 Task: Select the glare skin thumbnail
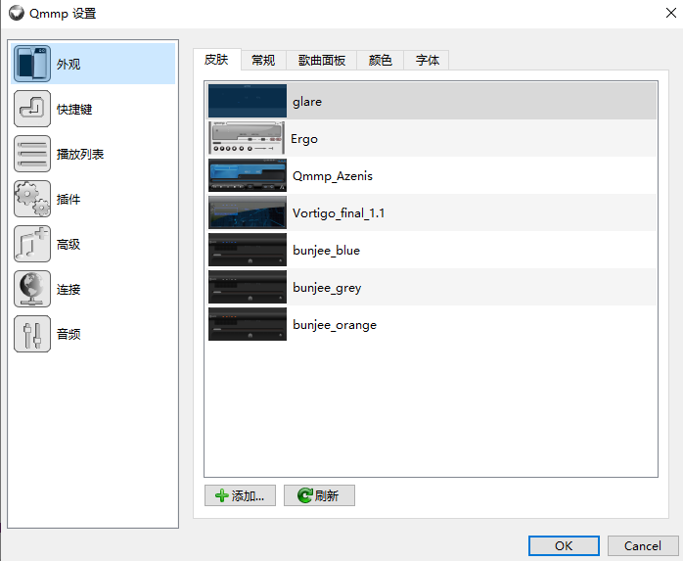pos(248,101)
